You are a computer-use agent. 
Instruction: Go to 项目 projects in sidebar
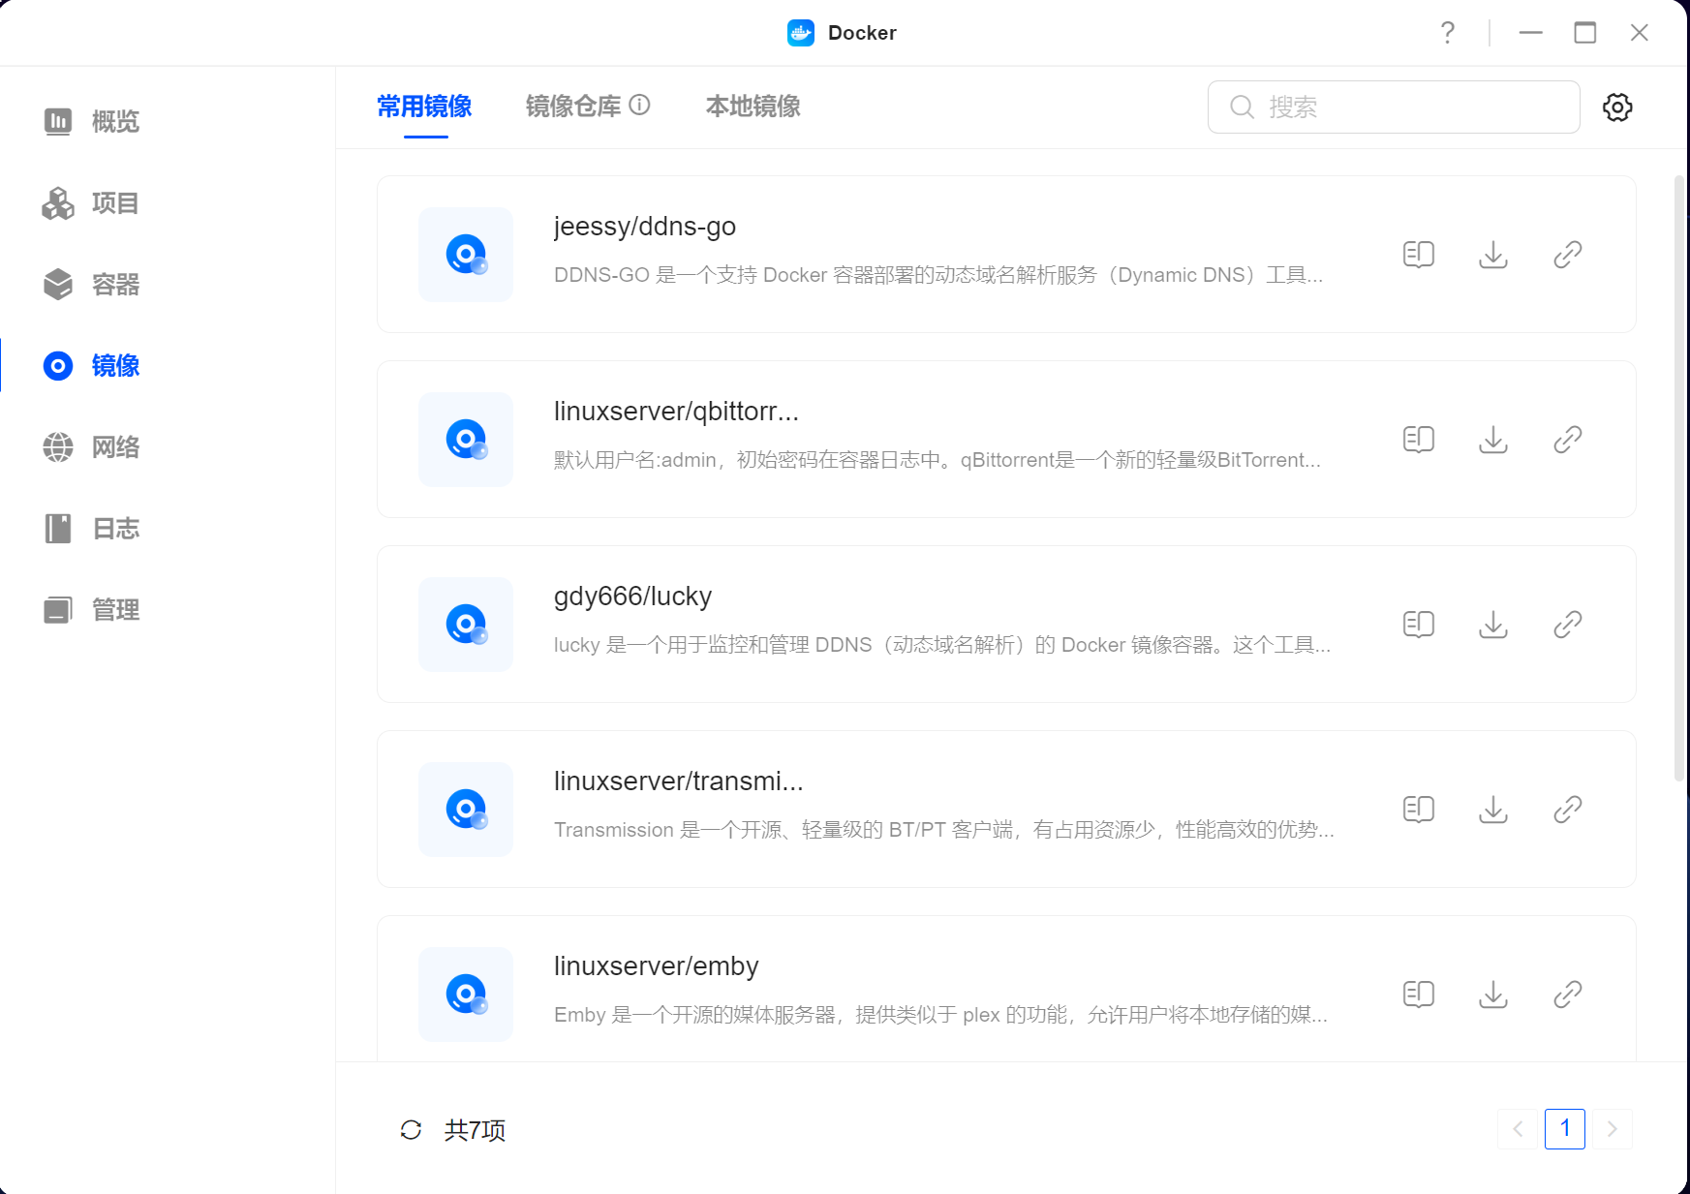coord(92,203)
